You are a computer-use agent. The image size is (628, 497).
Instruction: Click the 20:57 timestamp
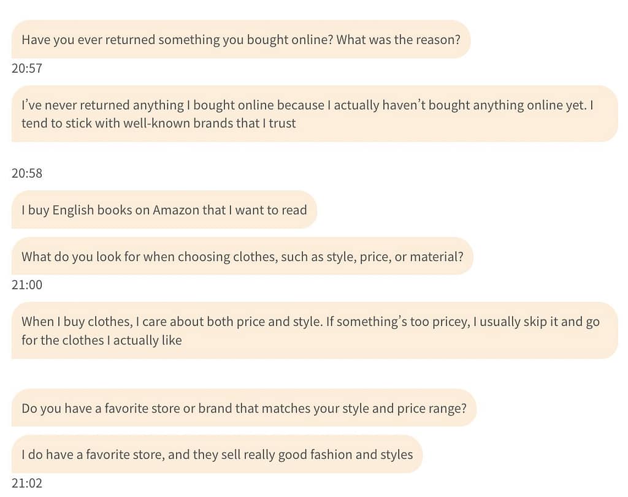(x=27, y=68)
